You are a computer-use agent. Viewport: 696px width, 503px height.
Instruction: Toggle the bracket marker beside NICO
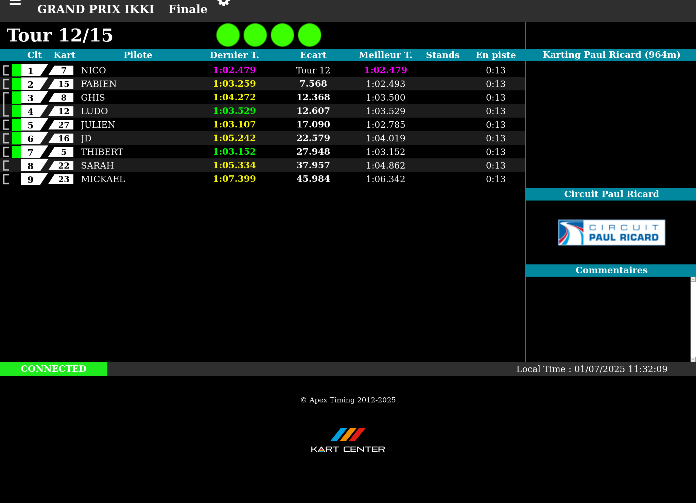click(6, 70)
